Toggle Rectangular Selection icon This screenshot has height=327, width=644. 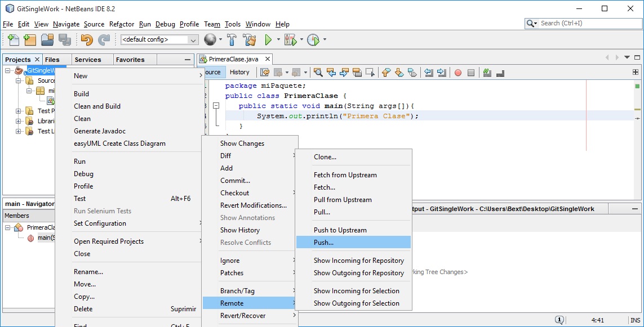[x=370, y=73]
